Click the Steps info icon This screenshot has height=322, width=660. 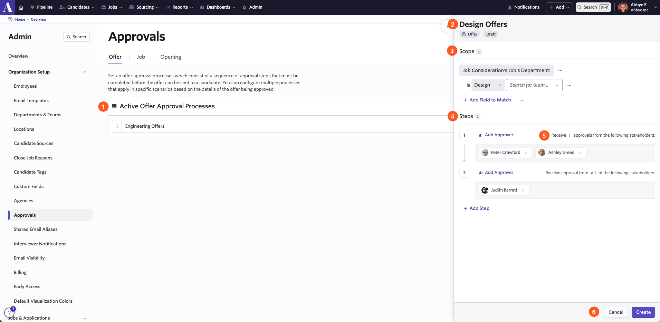click(x=478, y=117)
